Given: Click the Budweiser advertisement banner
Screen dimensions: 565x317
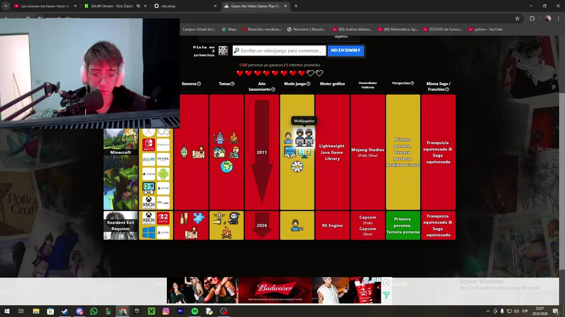Looking at the screenshot, I should (274, 290).
